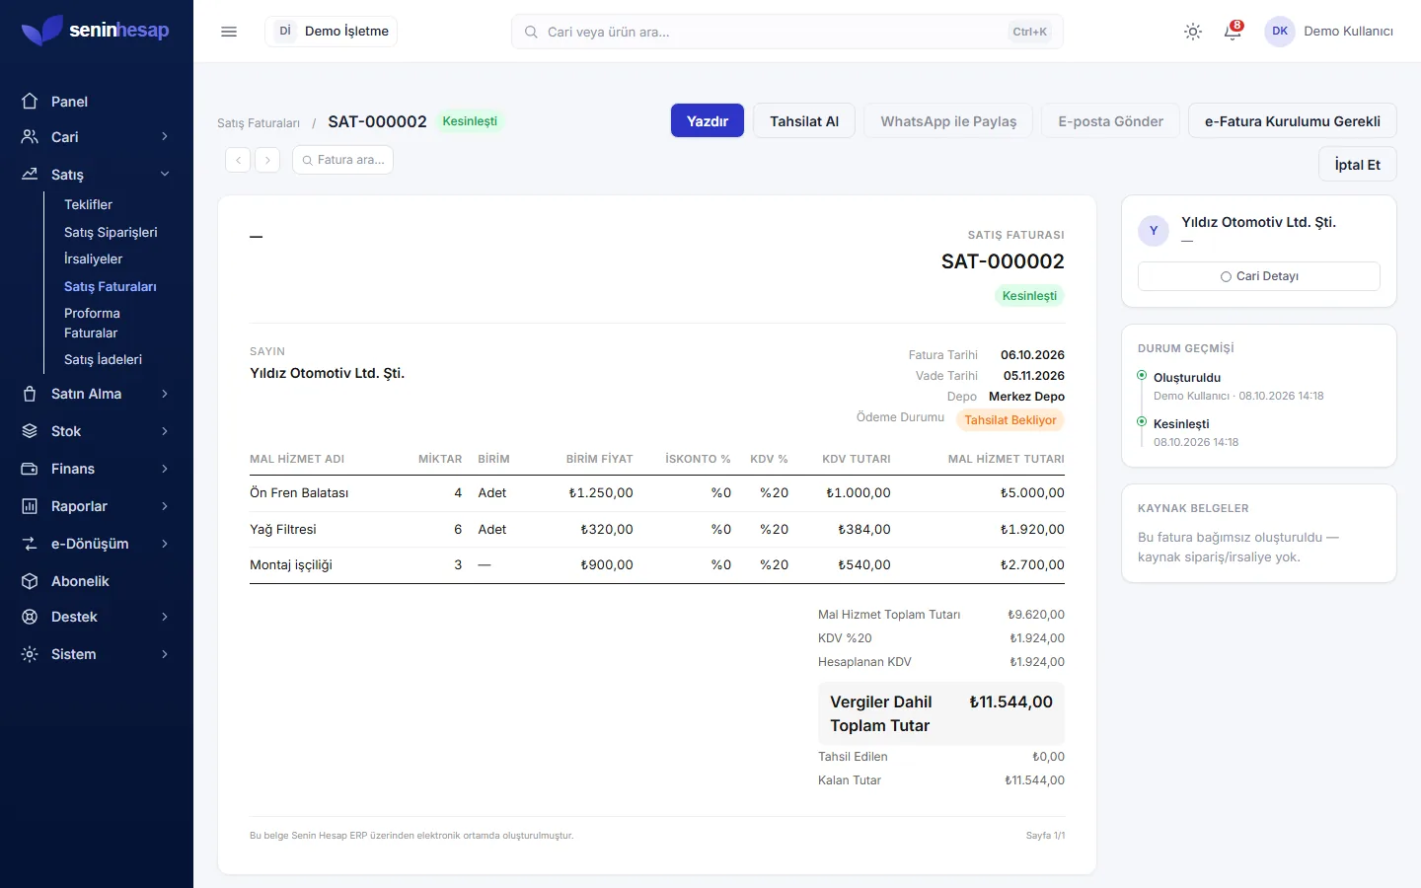Click e-Fatura Kurulumu Gerekli button
The height and width of the screenshot is (888, 1421).
click(1293, 120)
